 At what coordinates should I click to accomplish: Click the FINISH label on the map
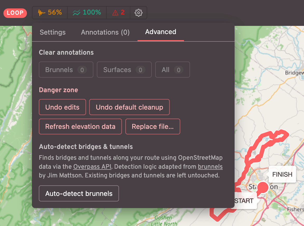pos(282,174)
